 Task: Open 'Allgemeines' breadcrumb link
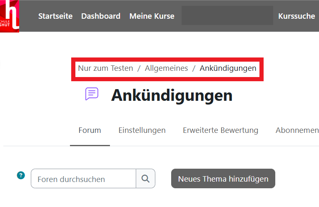[166, 68]
